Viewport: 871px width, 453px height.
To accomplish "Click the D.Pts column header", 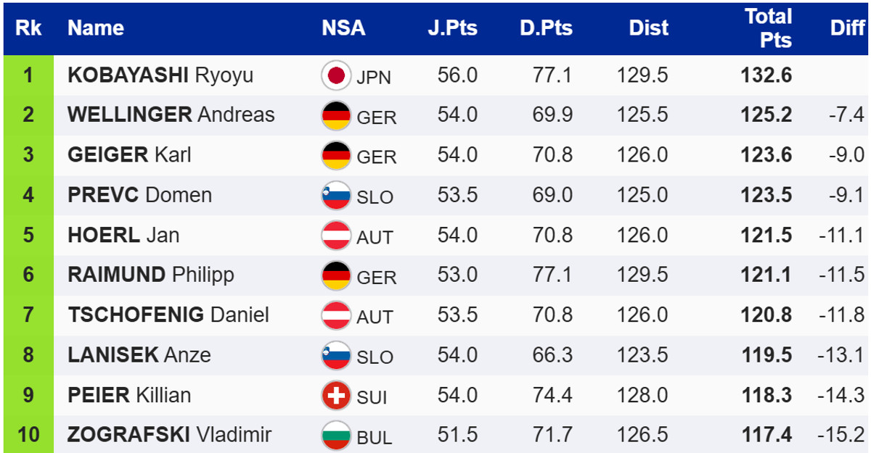I will pos(546,28).
